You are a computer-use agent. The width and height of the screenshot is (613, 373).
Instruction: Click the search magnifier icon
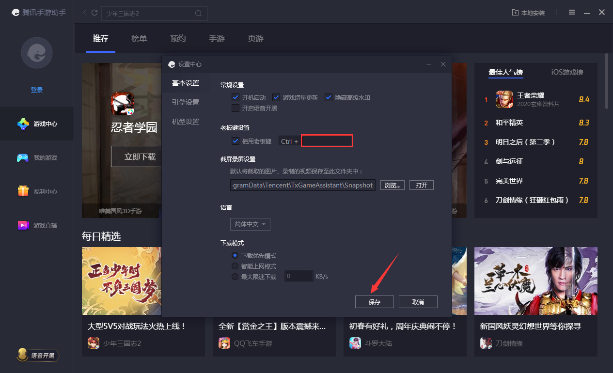coord(198,13)
